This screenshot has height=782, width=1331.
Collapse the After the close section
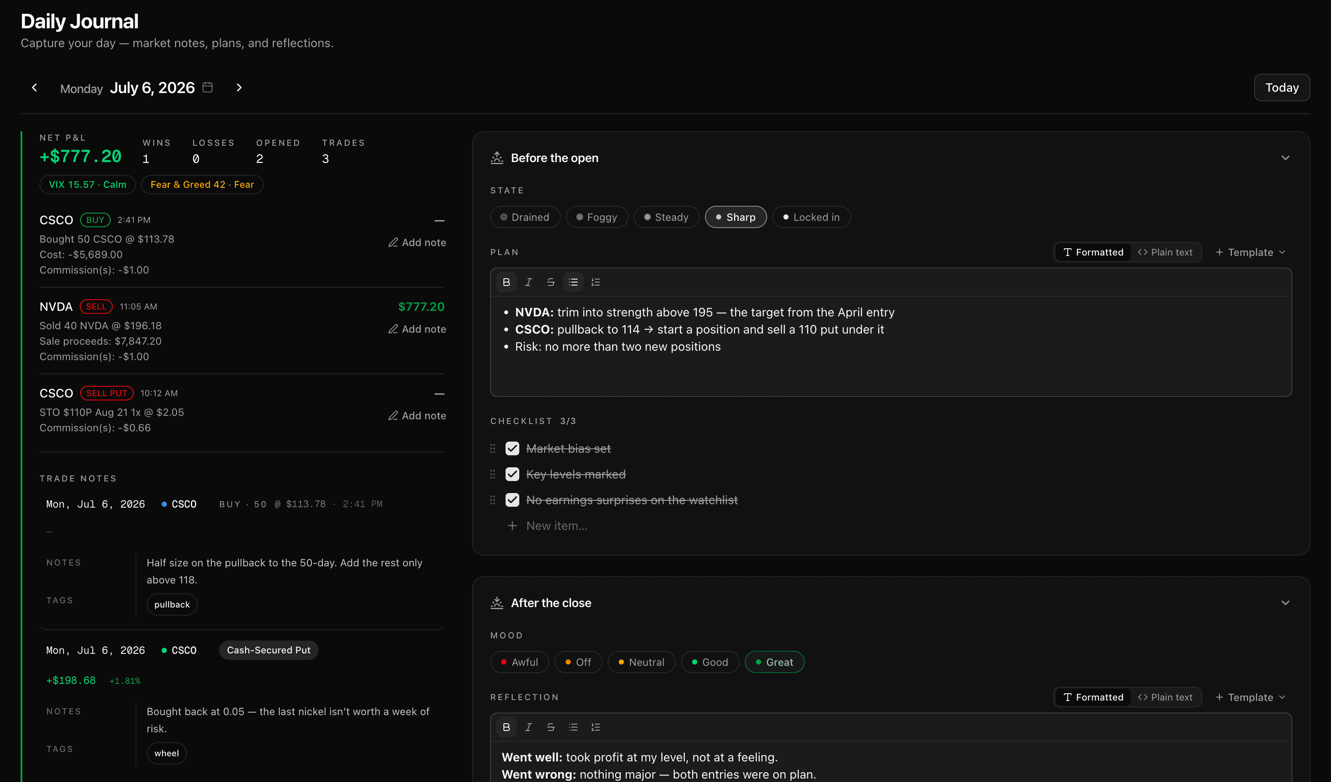click(x=1285, y=603)
